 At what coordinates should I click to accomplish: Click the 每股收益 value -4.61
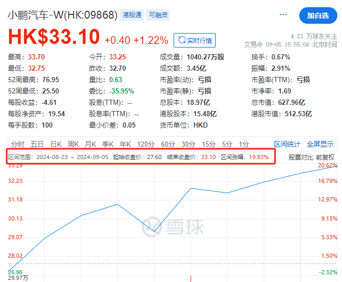click(x=49, y=103)
